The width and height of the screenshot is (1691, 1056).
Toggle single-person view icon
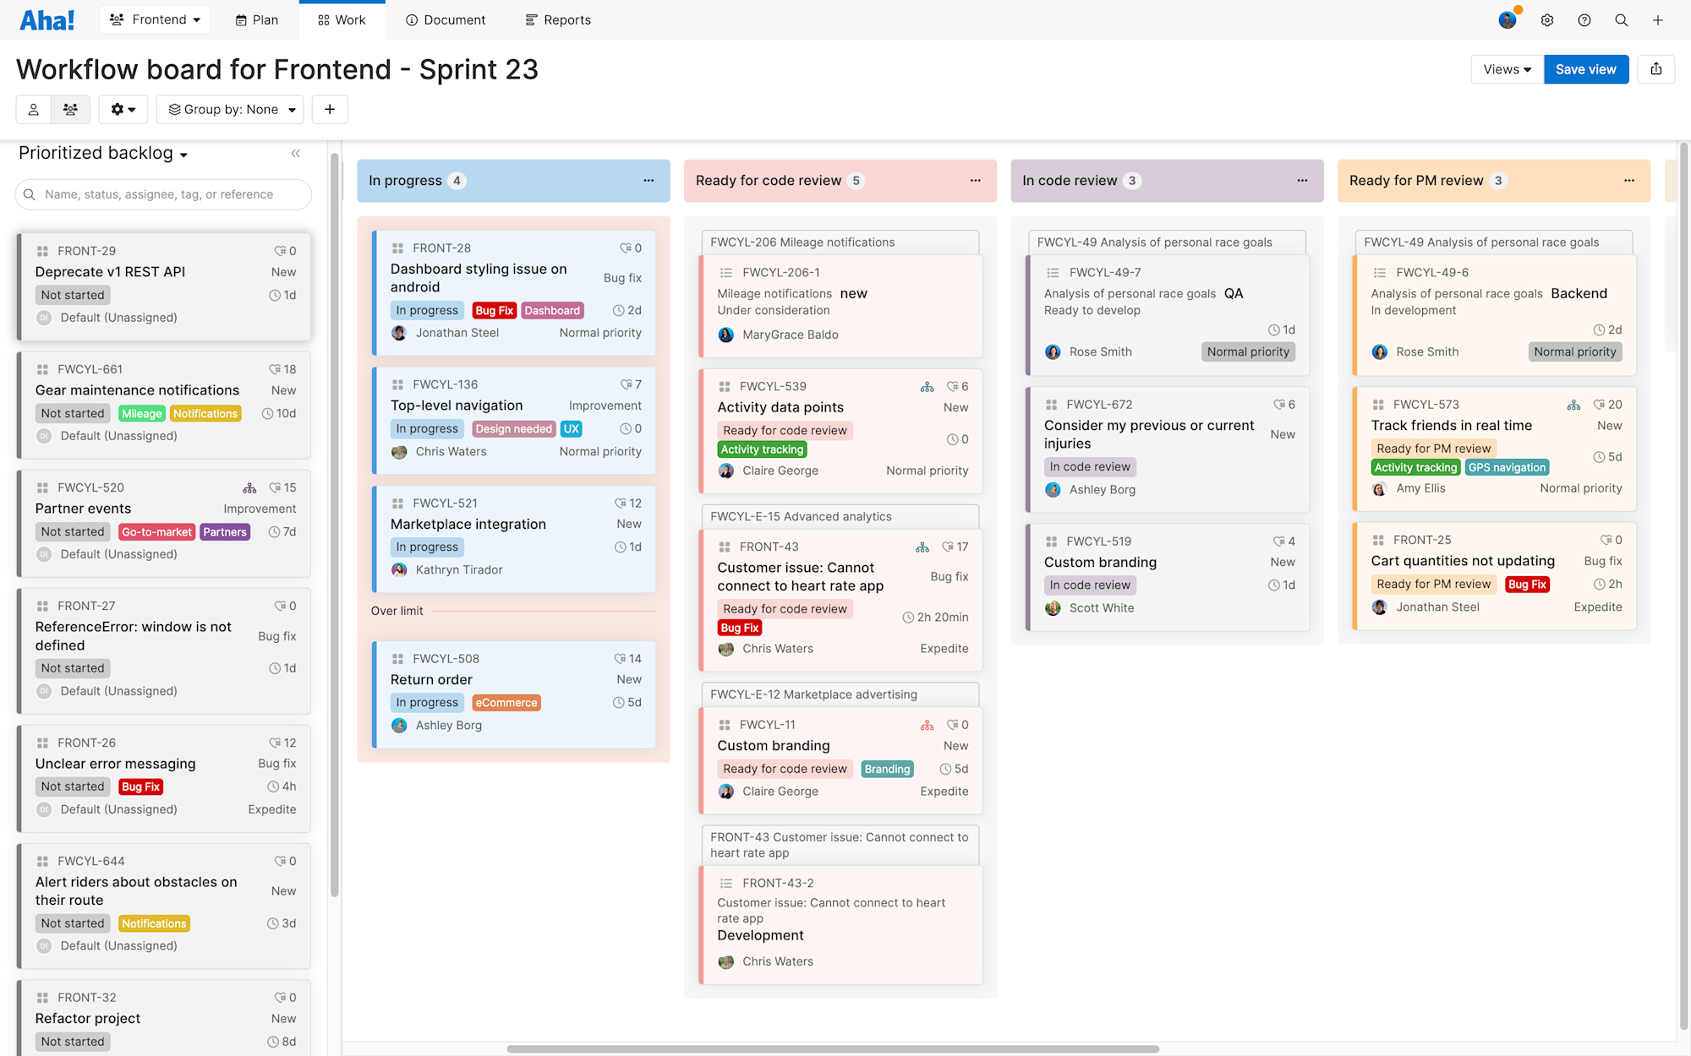(34, 109)
